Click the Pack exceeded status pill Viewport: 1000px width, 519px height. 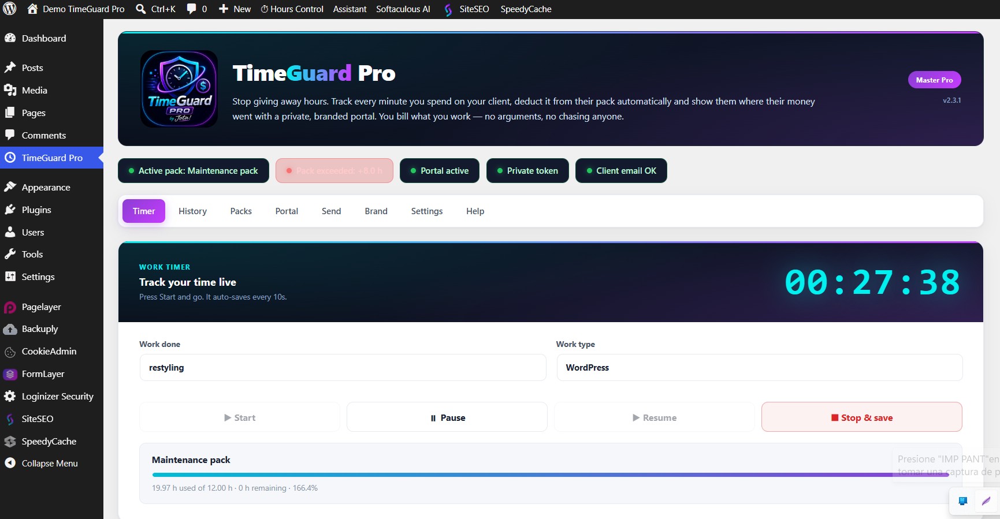[334, 171]
